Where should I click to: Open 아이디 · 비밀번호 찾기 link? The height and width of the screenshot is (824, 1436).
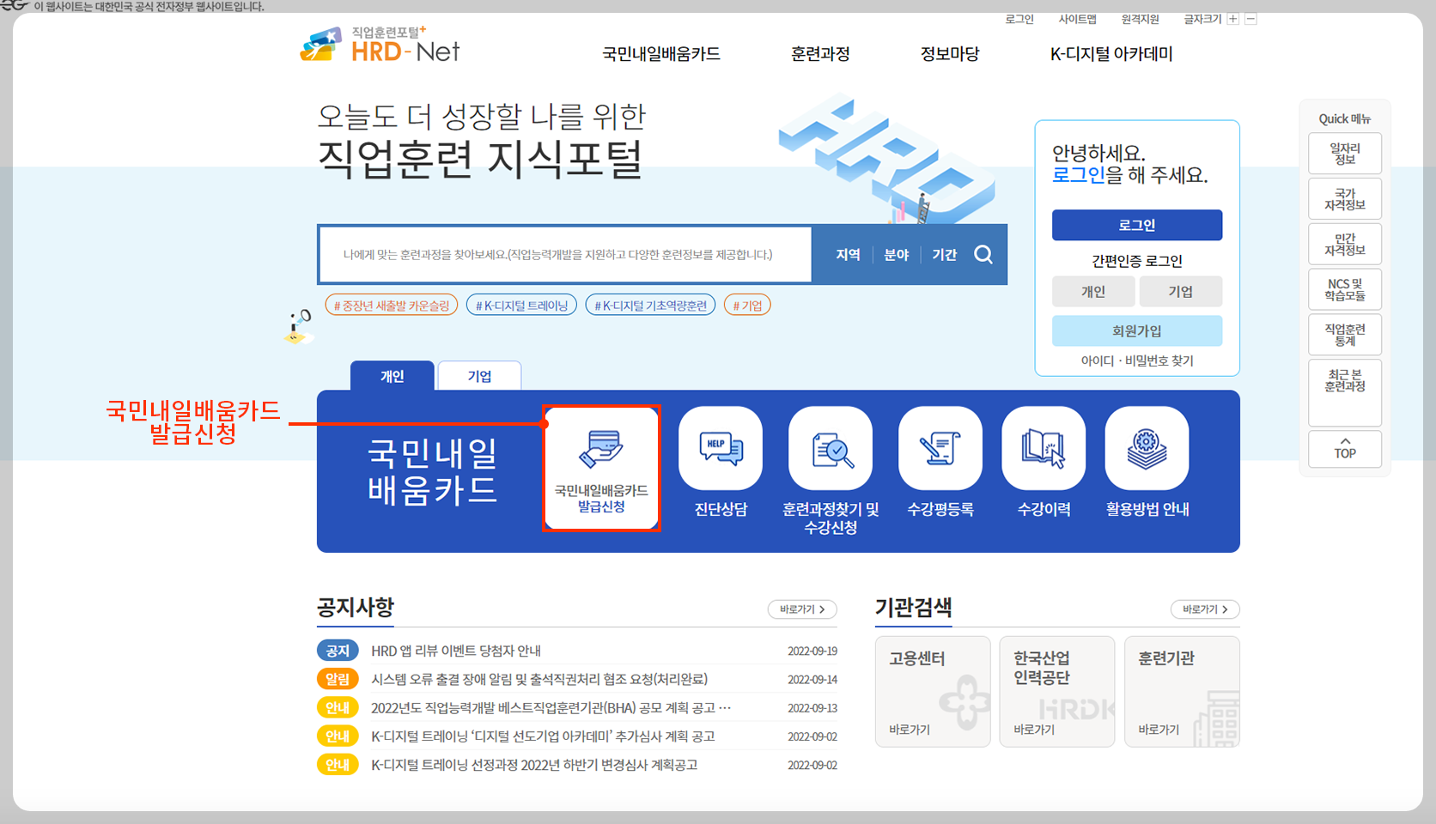click(x=1137, y=360)
